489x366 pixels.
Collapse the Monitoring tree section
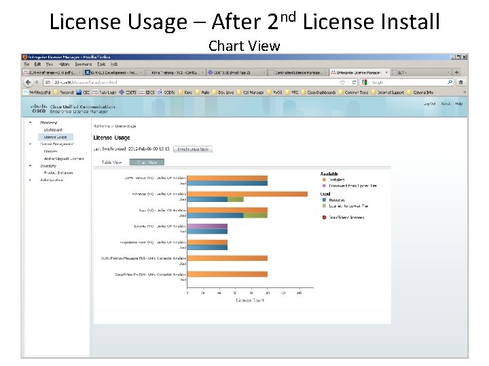[31, 123]
